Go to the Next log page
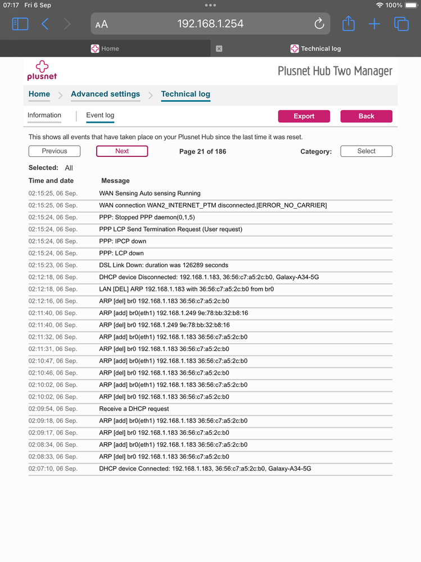Viewport: 421px width, 562px height. coord(122,151)
